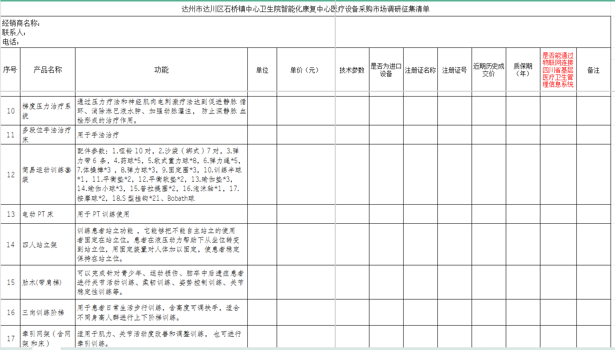
Task: Select the 近期历史成交价 header cell
Action: click(488, 70)
